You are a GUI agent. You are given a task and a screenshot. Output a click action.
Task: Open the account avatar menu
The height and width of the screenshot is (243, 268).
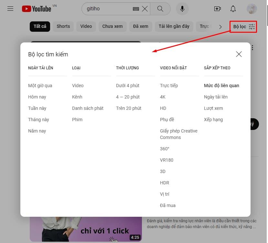252,8
